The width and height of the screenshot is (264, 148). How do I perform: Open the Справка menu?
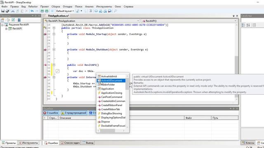[x=128, y=7]
